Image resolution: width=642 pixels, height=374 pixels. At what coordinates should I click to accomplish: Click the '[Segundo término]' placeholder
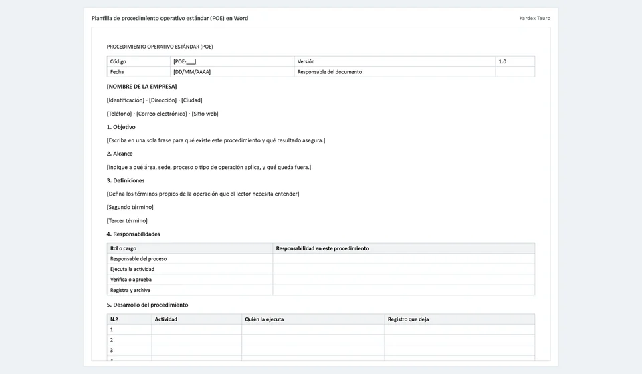(x=130, y=207)
